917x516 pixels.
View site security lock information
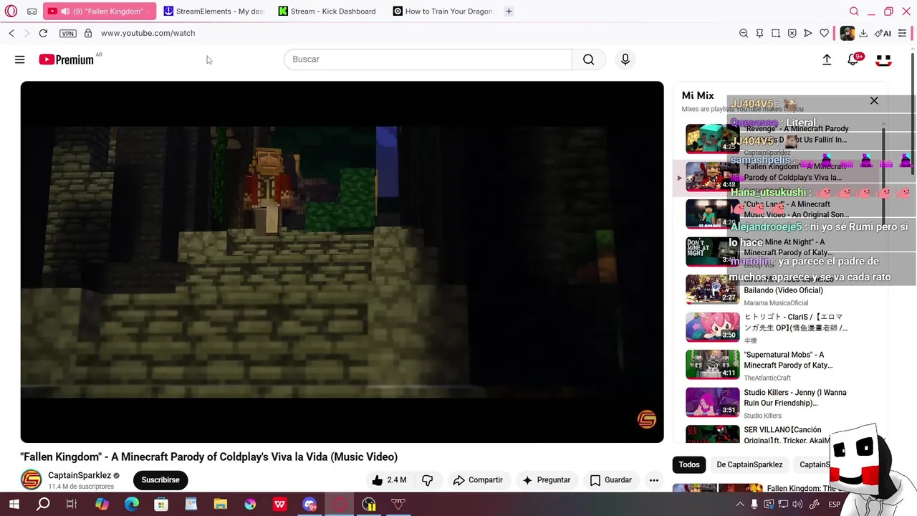point(88,33)
